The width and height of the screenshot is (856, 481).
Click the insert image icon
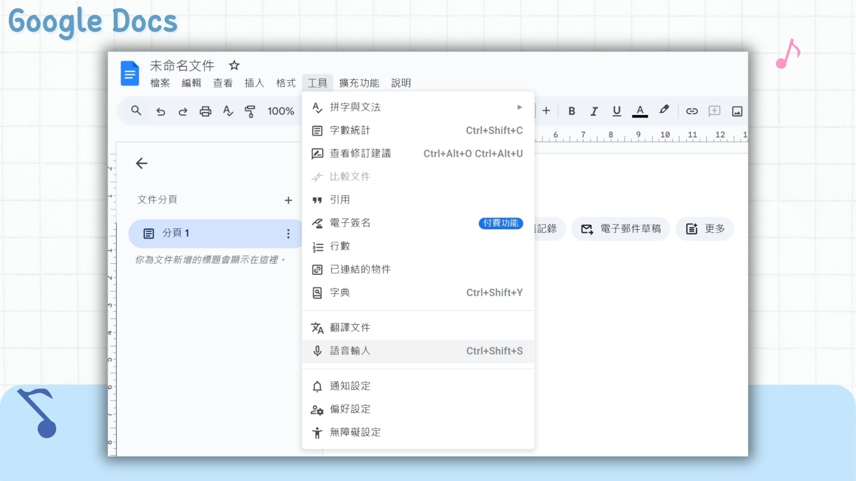[x=737, y=111]
